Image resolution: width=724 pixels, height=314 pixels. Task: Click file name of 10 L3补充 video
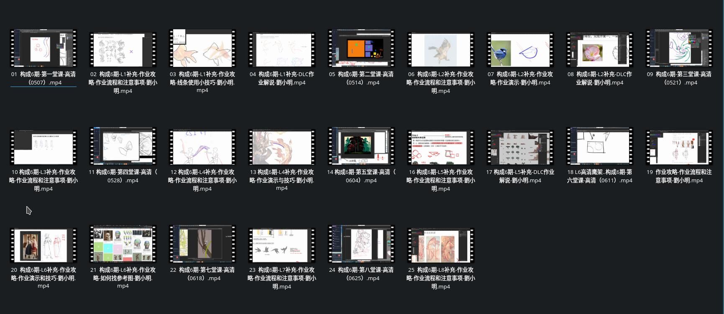43,180
